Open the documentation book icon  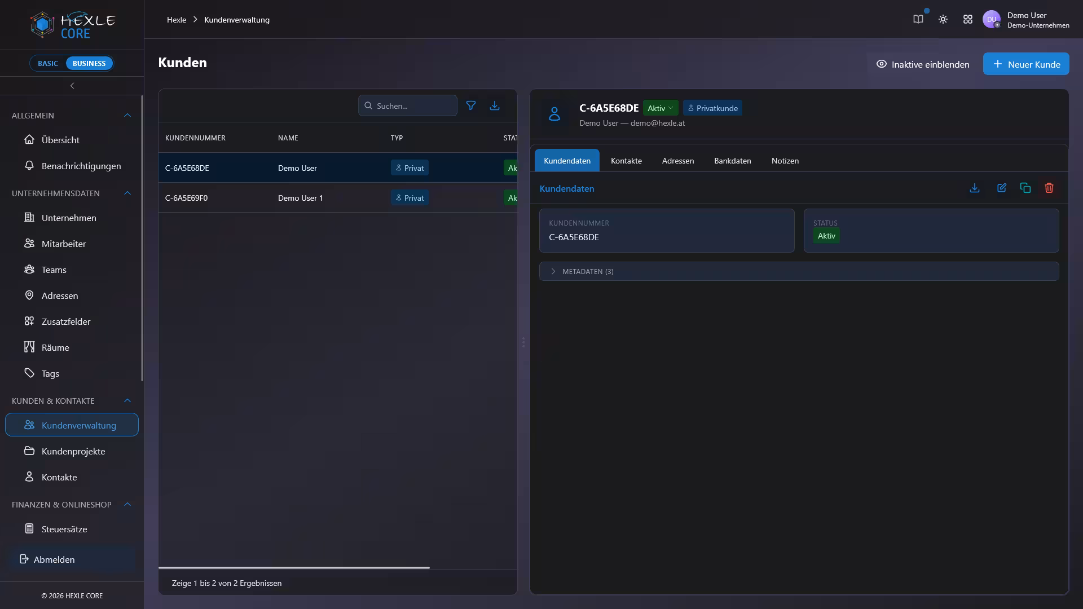click(918, 19)
